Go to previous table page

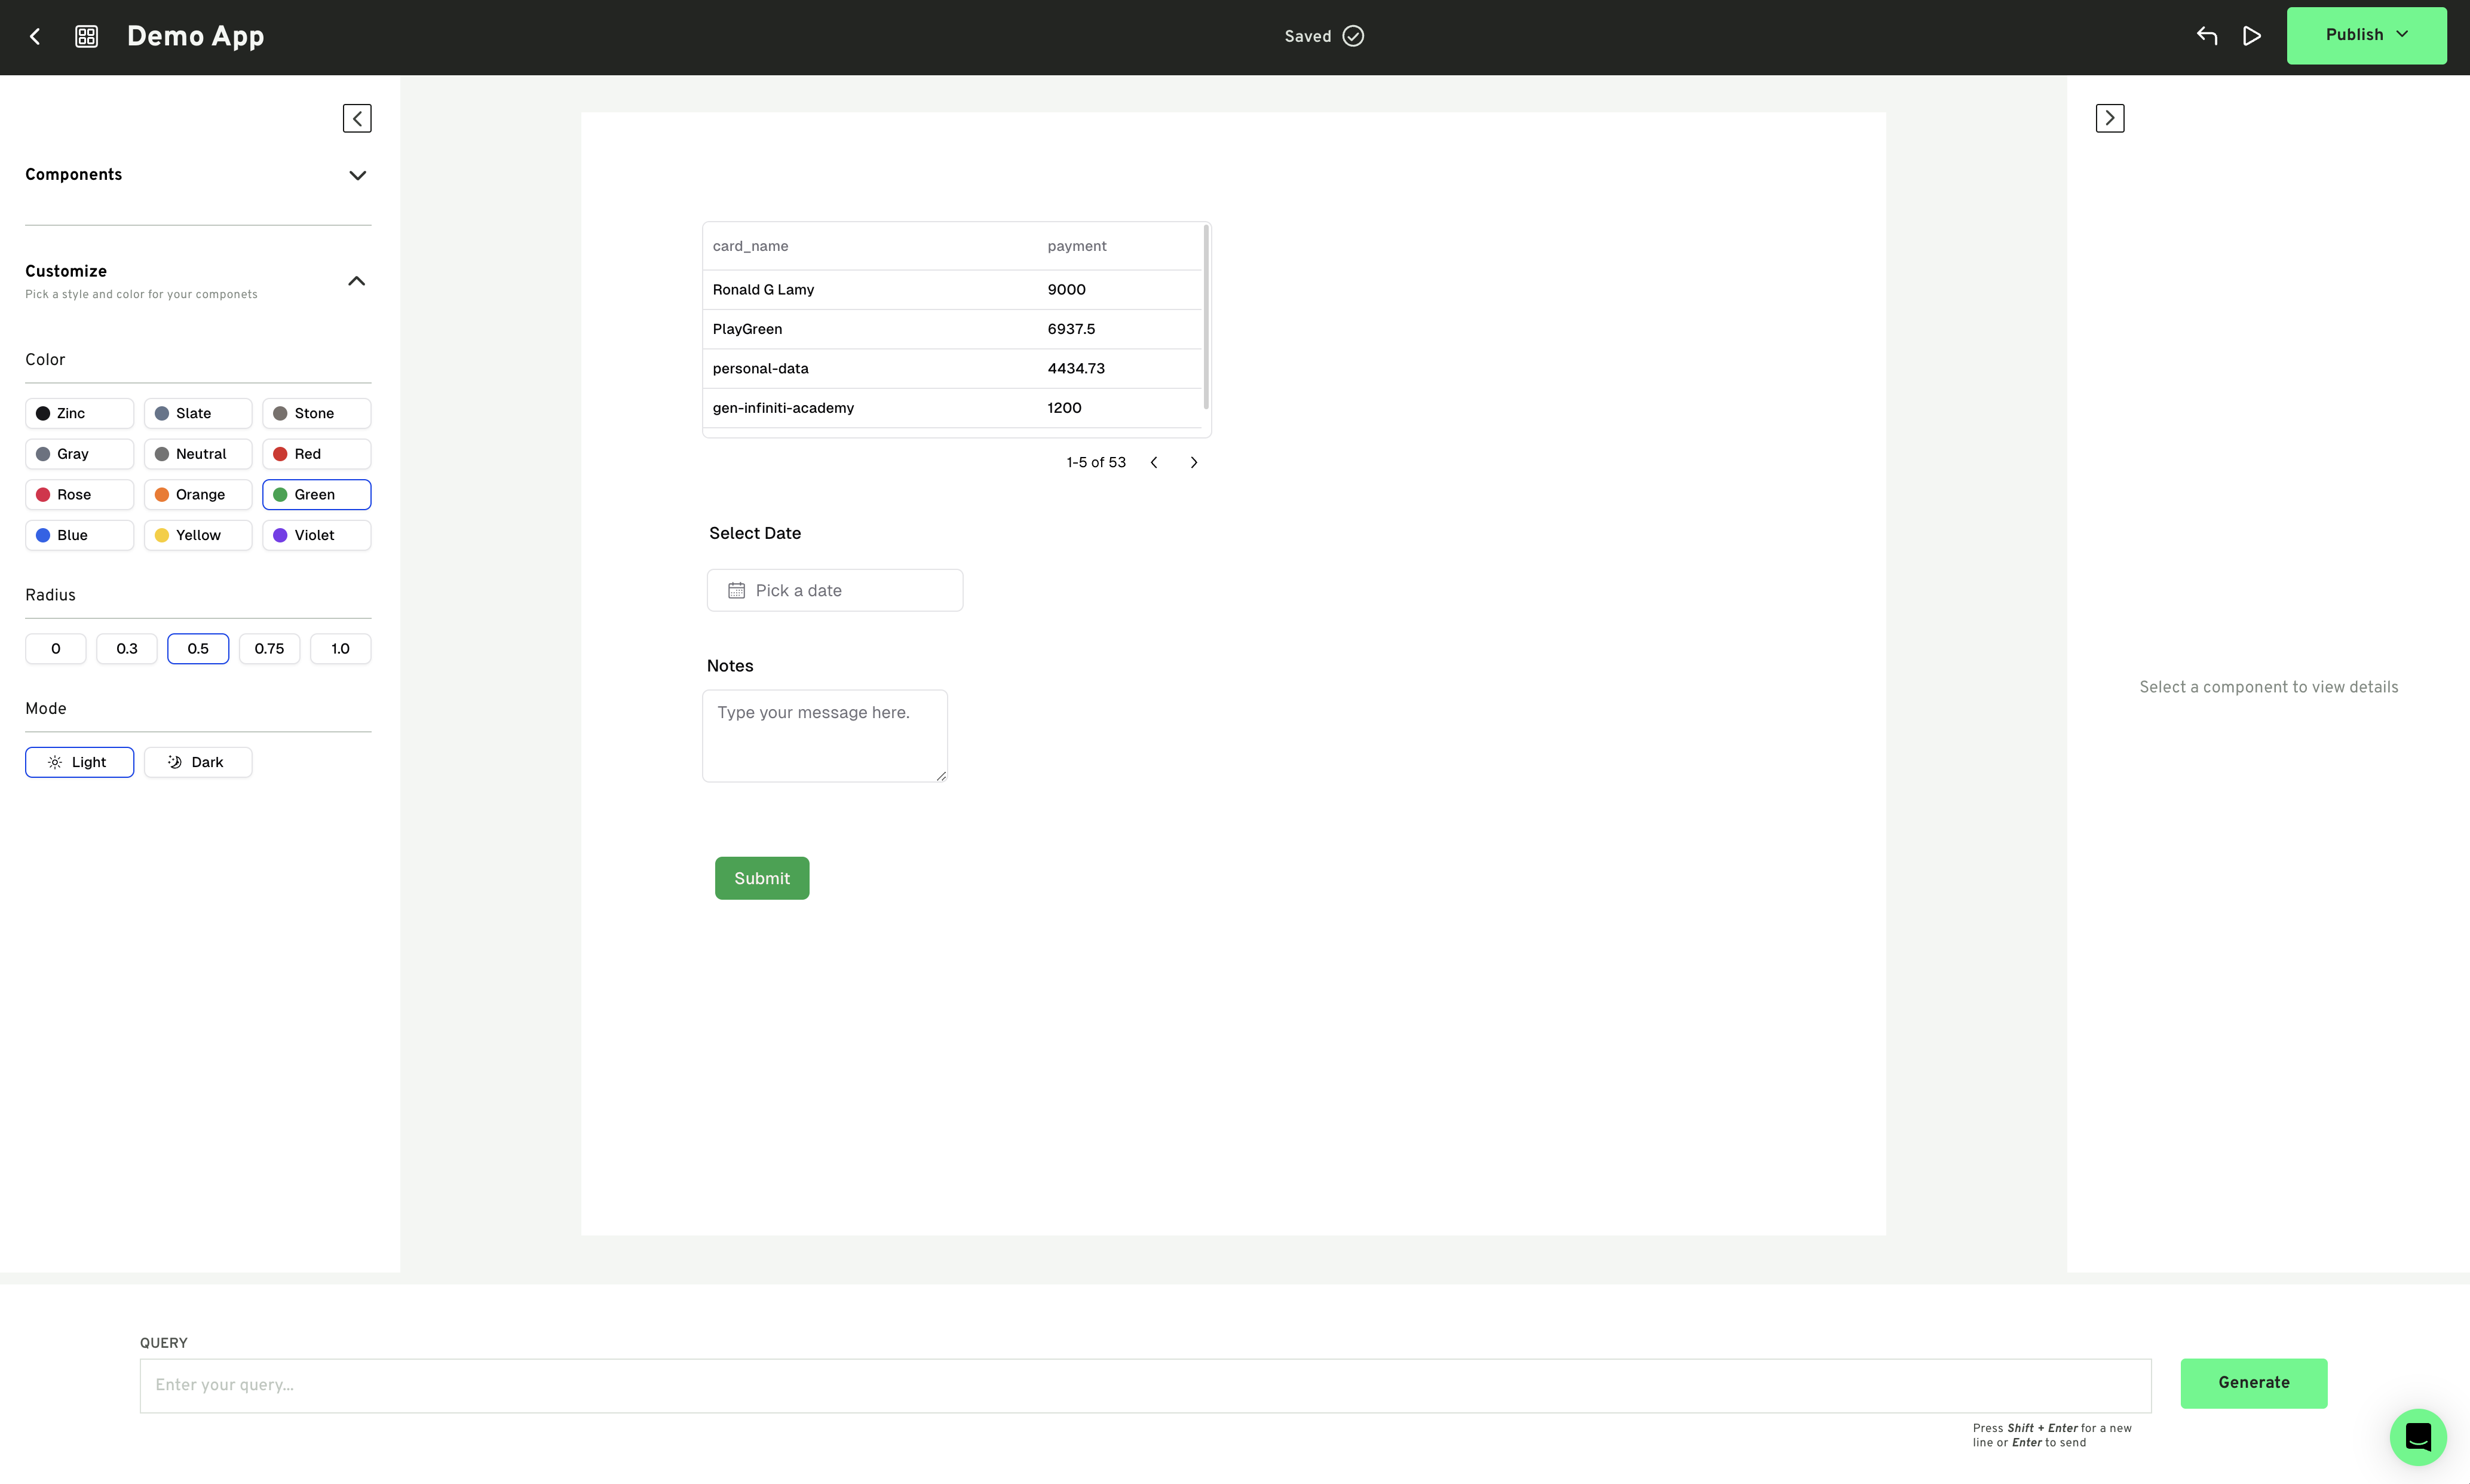pos(1154,462)
